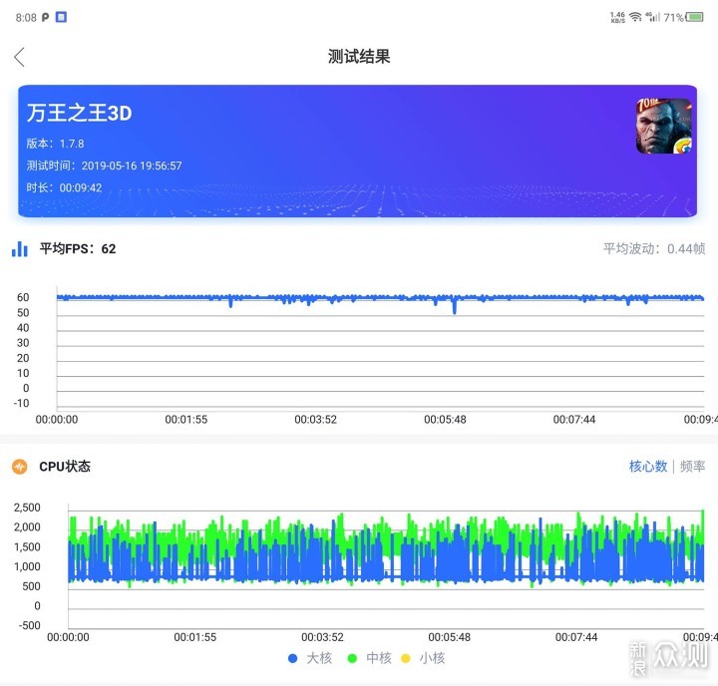
Task: Tap the 00:01:55 label on FPS chart axis
Action: [x=185, y=419]
